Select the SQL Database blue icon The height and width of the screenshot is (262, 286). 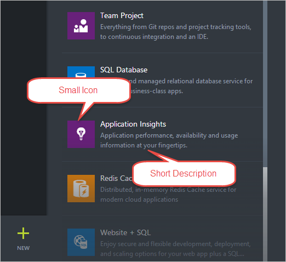coord(81,72)
